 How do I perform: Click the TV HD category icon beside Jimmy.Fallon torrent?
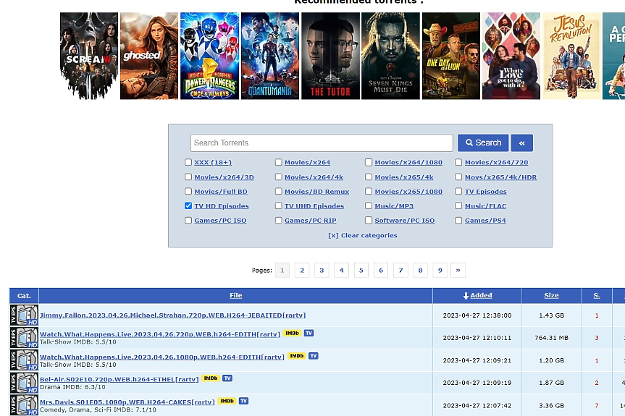coord(24,315)
